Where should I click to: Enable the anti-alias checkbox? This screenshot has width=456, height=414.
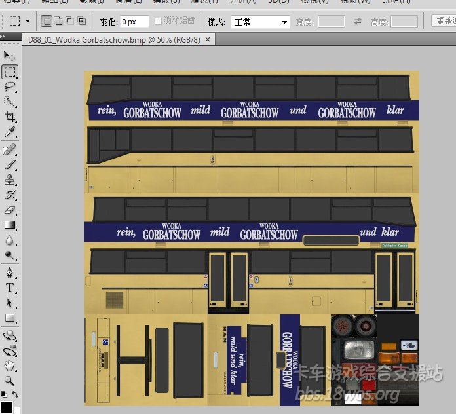tap(158, 21)
